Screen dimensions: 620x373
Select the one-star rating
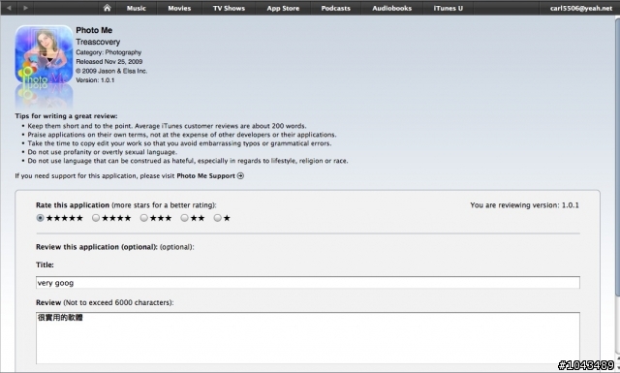217,218
